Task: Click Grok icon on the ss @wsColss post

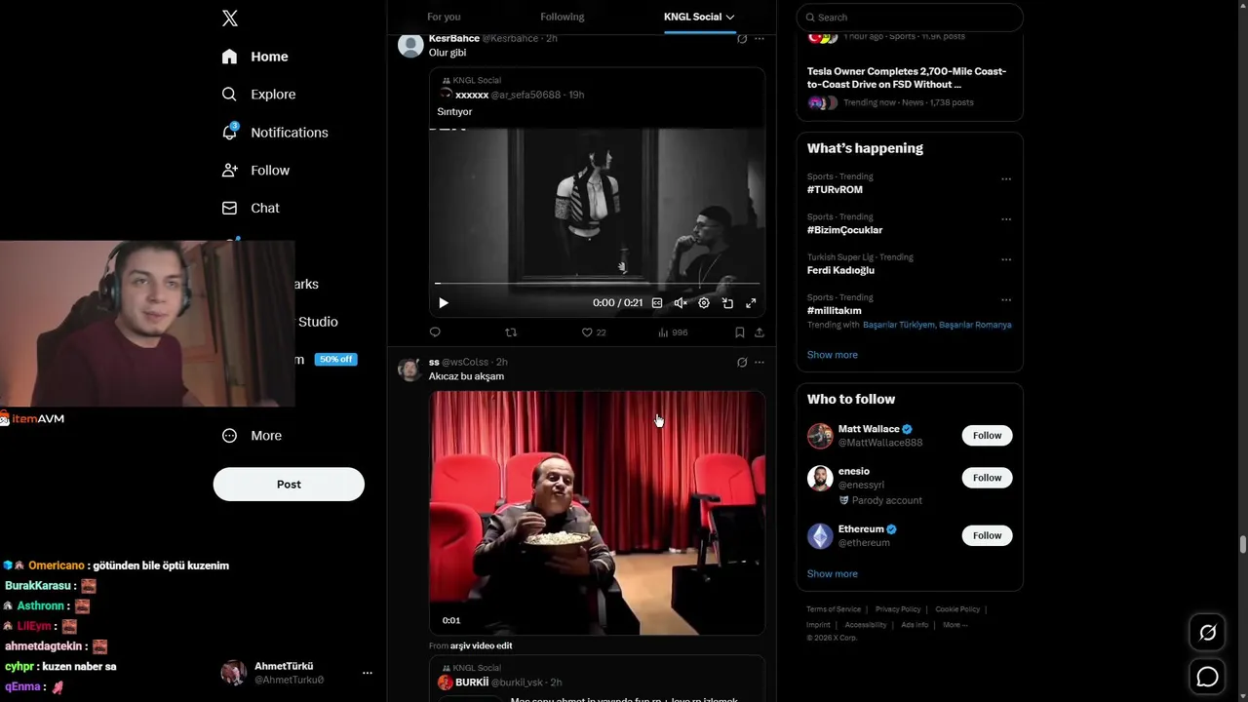Action: [x=742, y=362]
